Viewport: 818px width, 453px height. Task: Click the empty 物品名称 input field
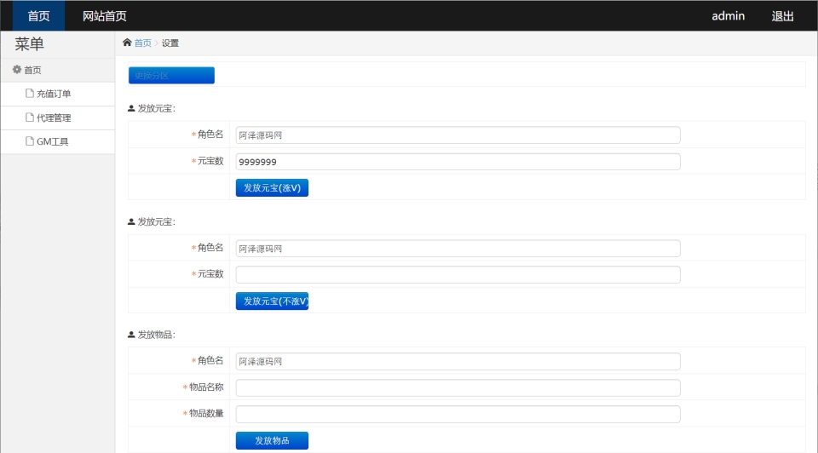(x=458, y=388)
